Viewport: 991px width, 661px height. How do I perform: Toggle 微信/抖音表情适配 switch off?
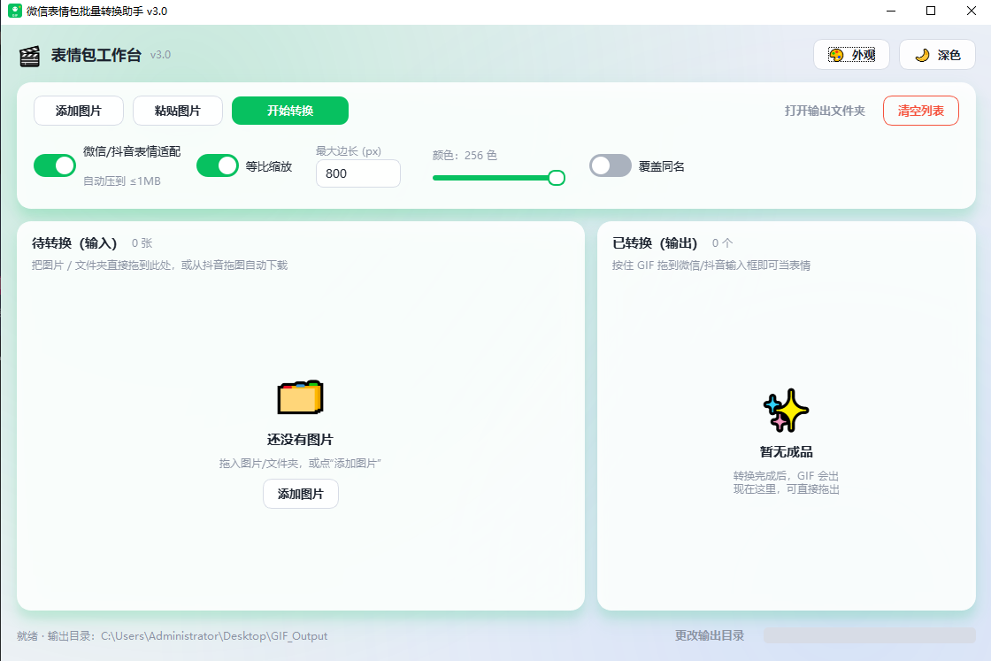coord(55,165)
